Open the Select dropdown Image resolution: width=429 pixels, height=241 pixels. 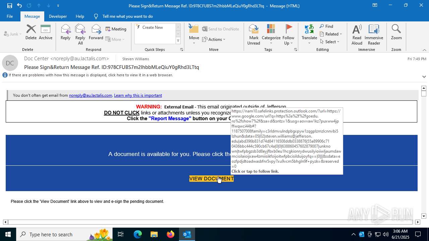point(330,42)
